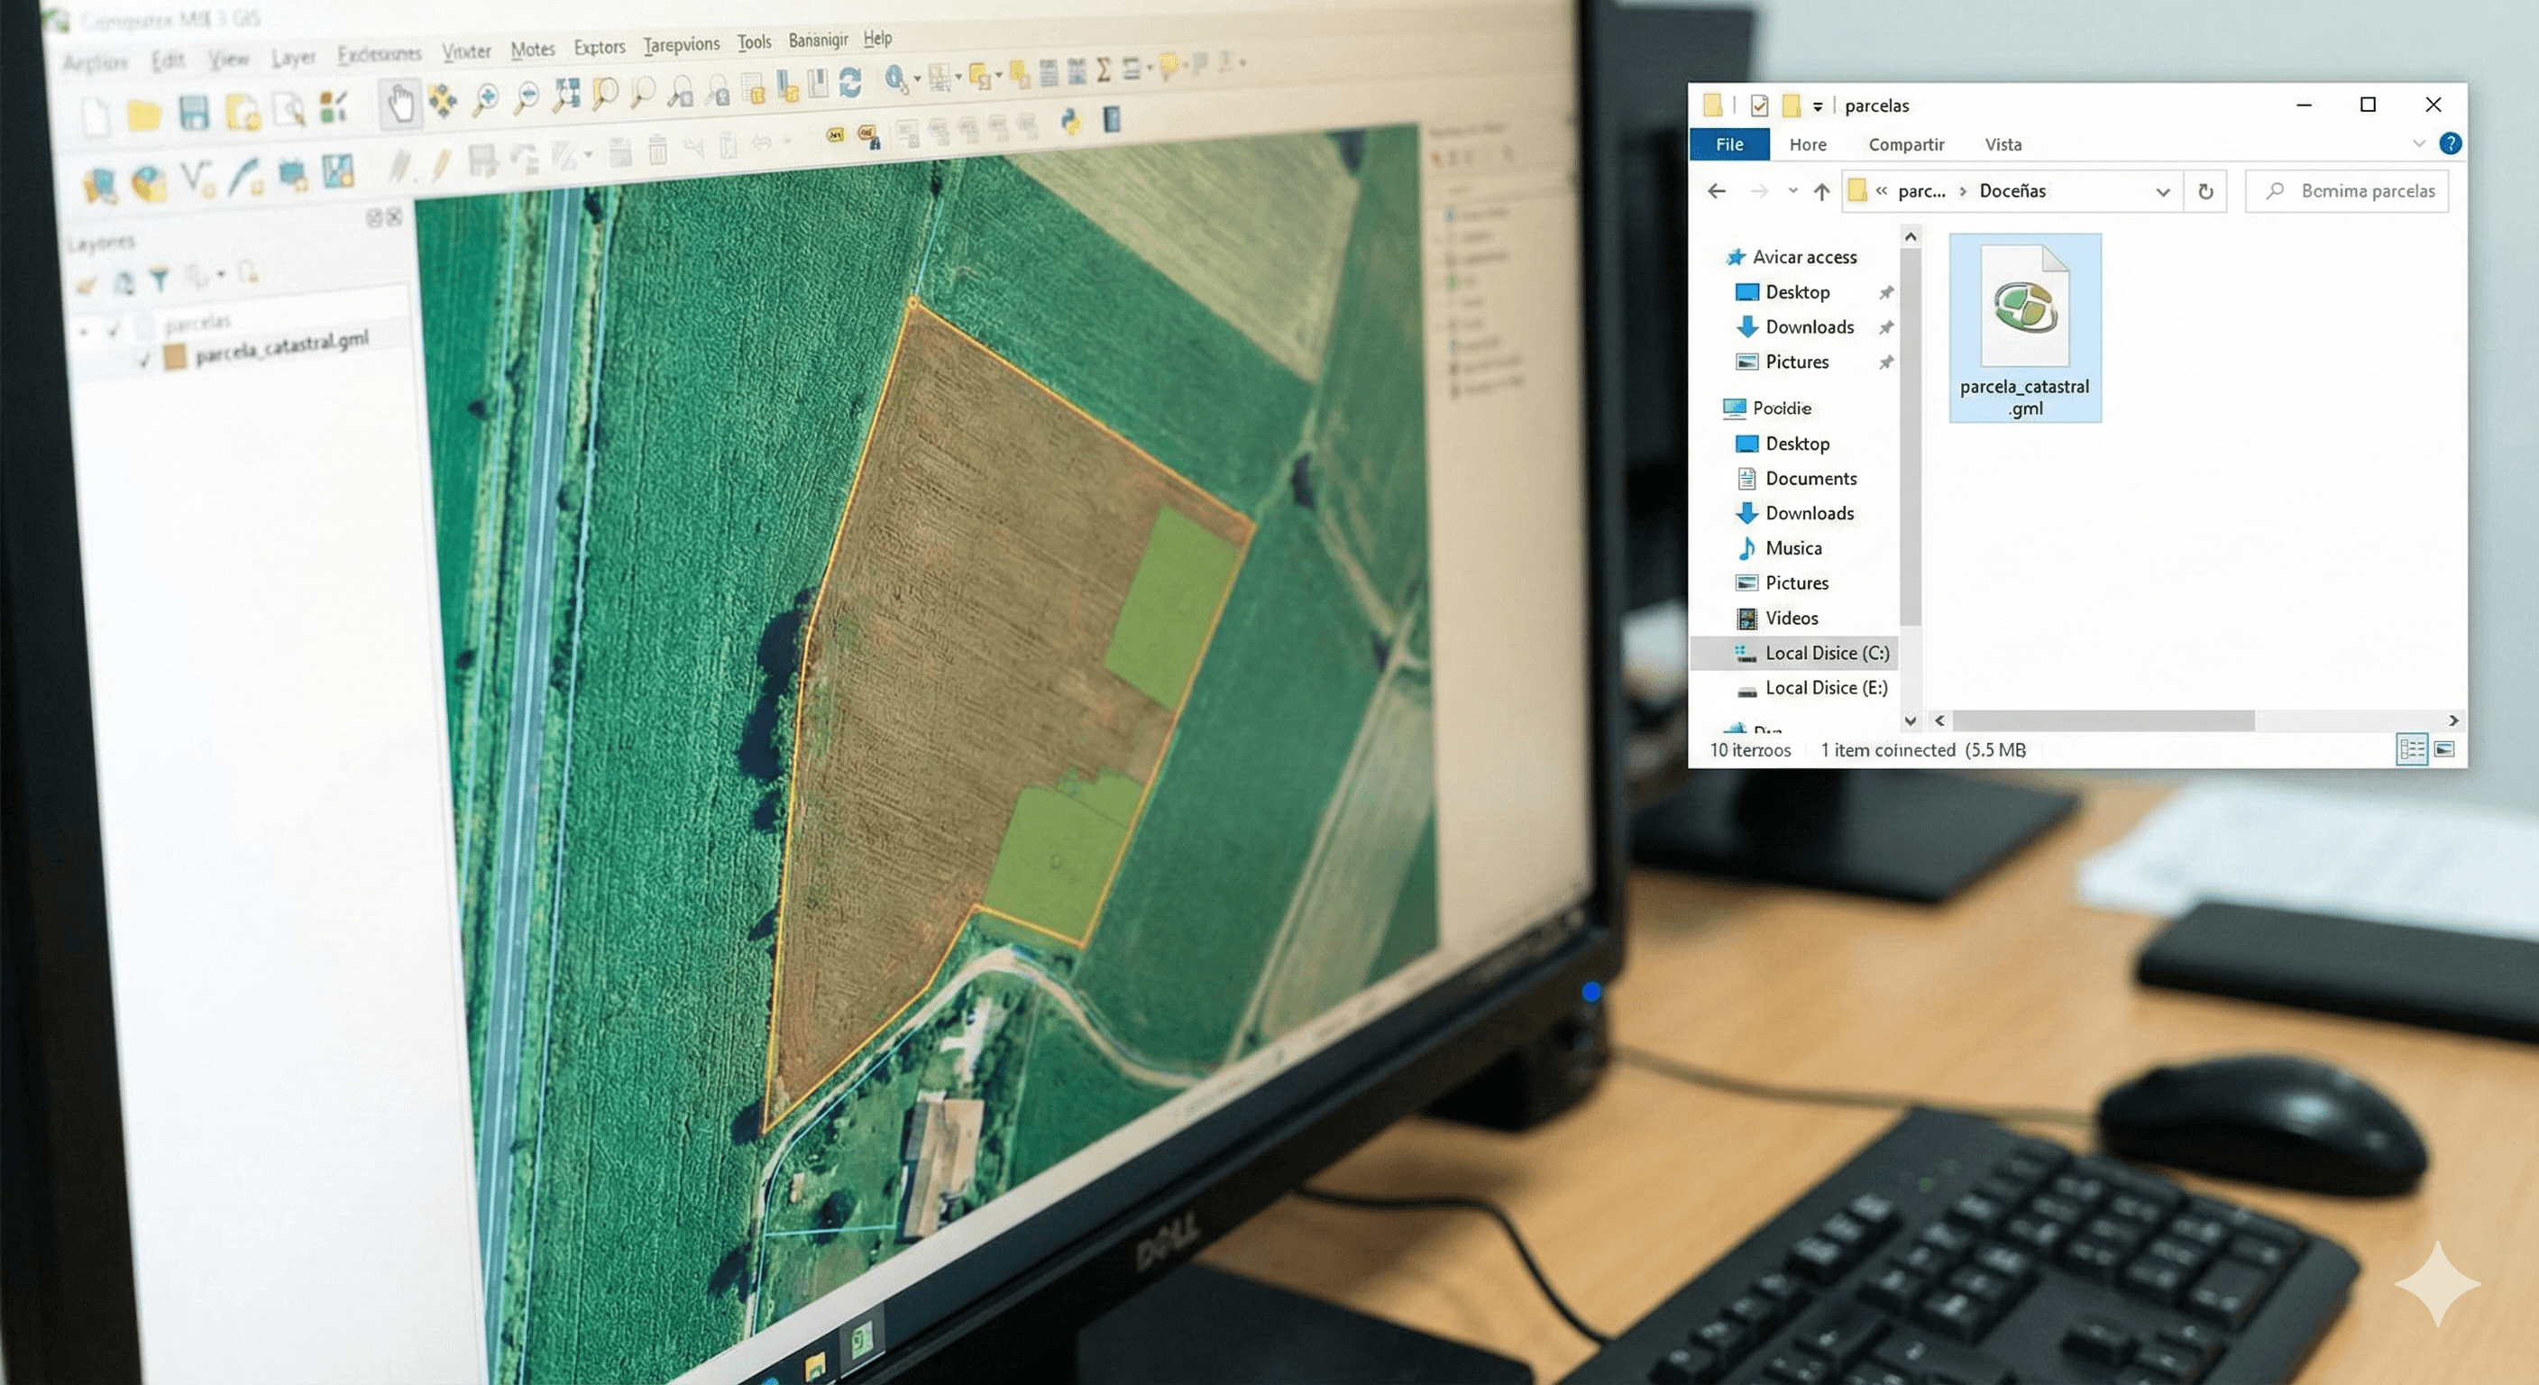Choose the Zoom Out magnifier tool
This screenshot has height=1385, width=2539.
pyautogui.click(x=527, y=96)
